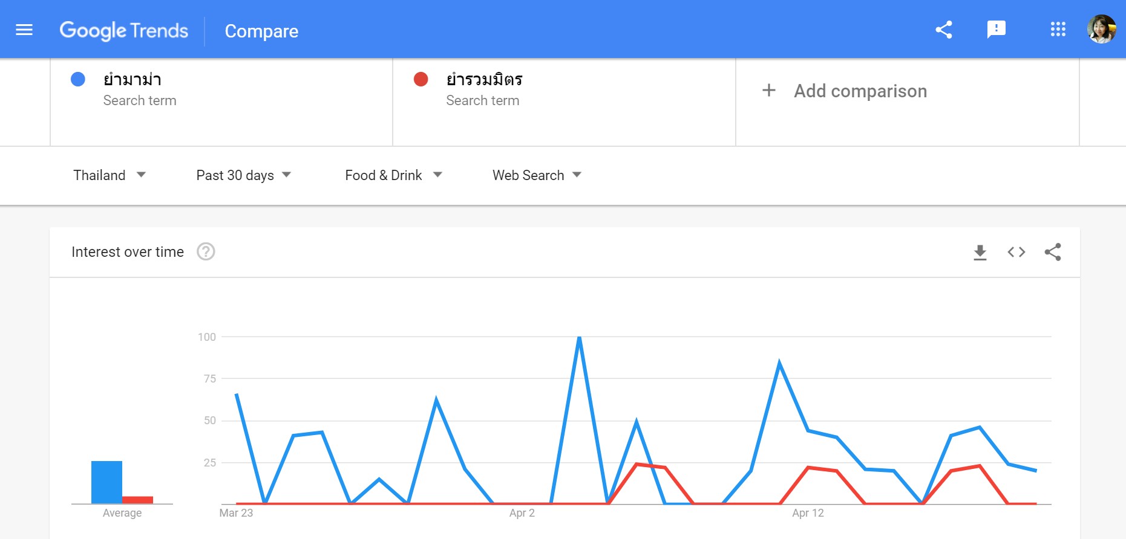Edit the ยำรวมมิตร search term field
1126x539 pixels.
pyautogui.click(x=484, y=80)
